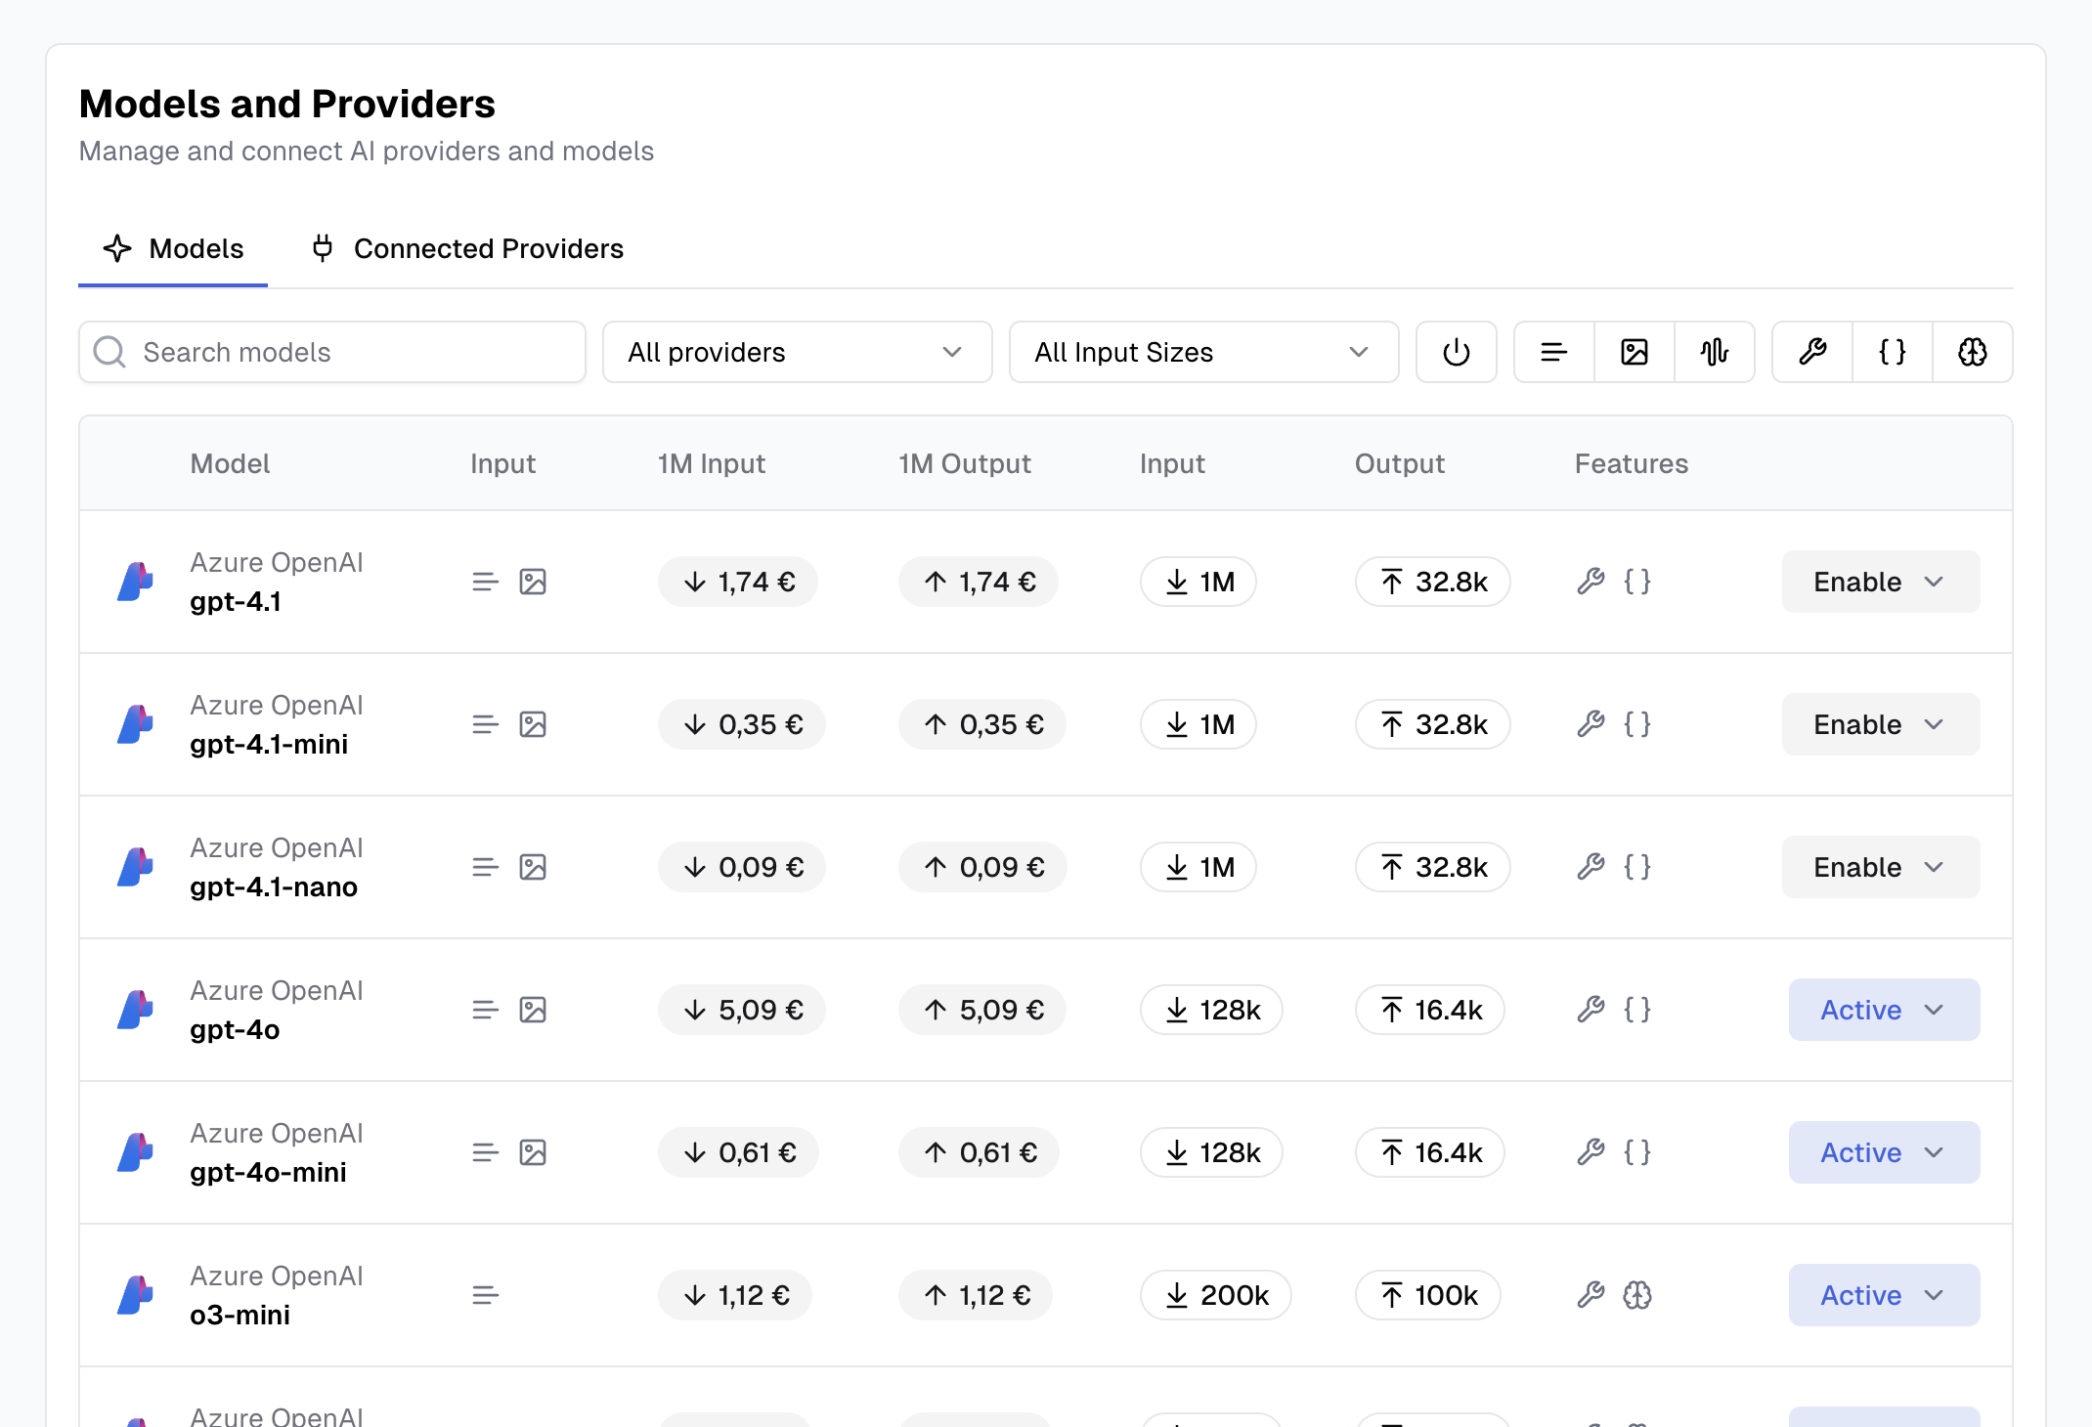Screen dimensions: 2092x1427
Task: Select the Models tab
Action: click(x=172, y=248)
